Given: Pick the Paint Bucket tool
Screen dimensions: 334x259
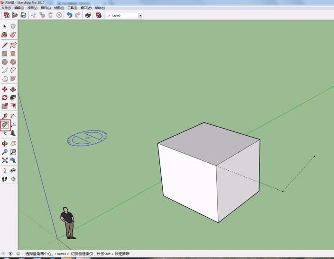Looking at the screenshot, I should pos(5,35).
